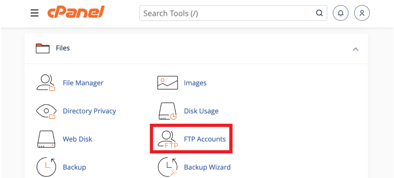Open the FTP Accounts link
394x178 pixels.
click(x=205, y=139)
